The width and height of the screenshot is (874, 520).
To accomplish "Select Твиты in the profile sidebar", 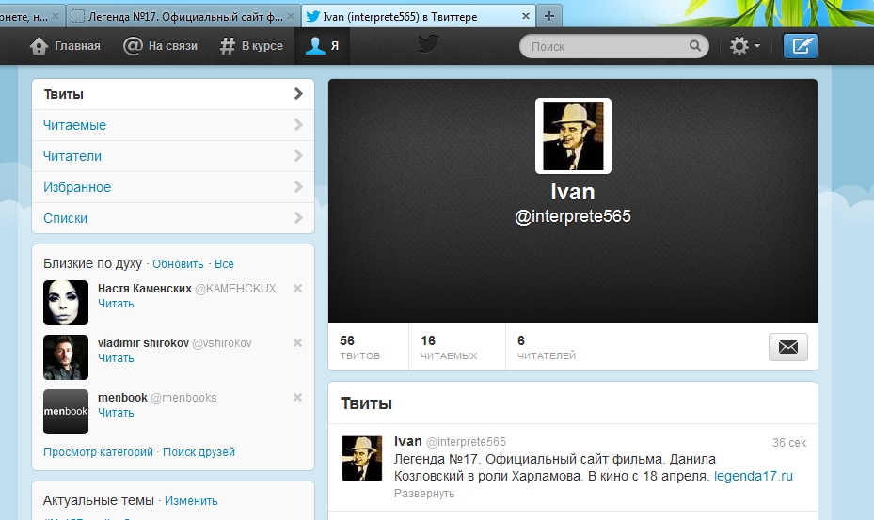I will coord(173,94).
